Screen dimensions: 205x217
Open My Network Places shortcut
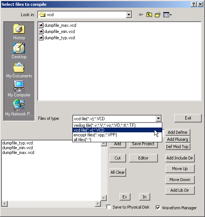pos(19,108)
